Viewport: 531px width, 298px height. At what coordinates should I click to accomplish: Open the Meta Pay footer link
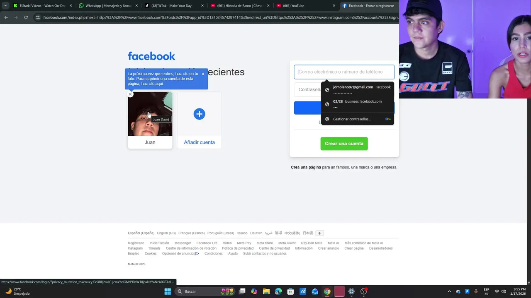pyautogui.click(x=244, y=243)
